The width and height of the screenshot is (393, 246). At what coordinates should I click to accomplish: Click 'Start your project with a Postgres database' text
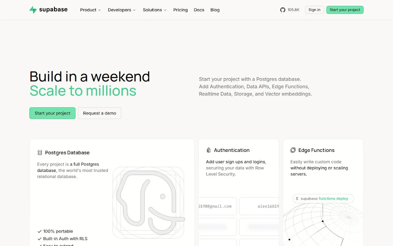point(250,79)
